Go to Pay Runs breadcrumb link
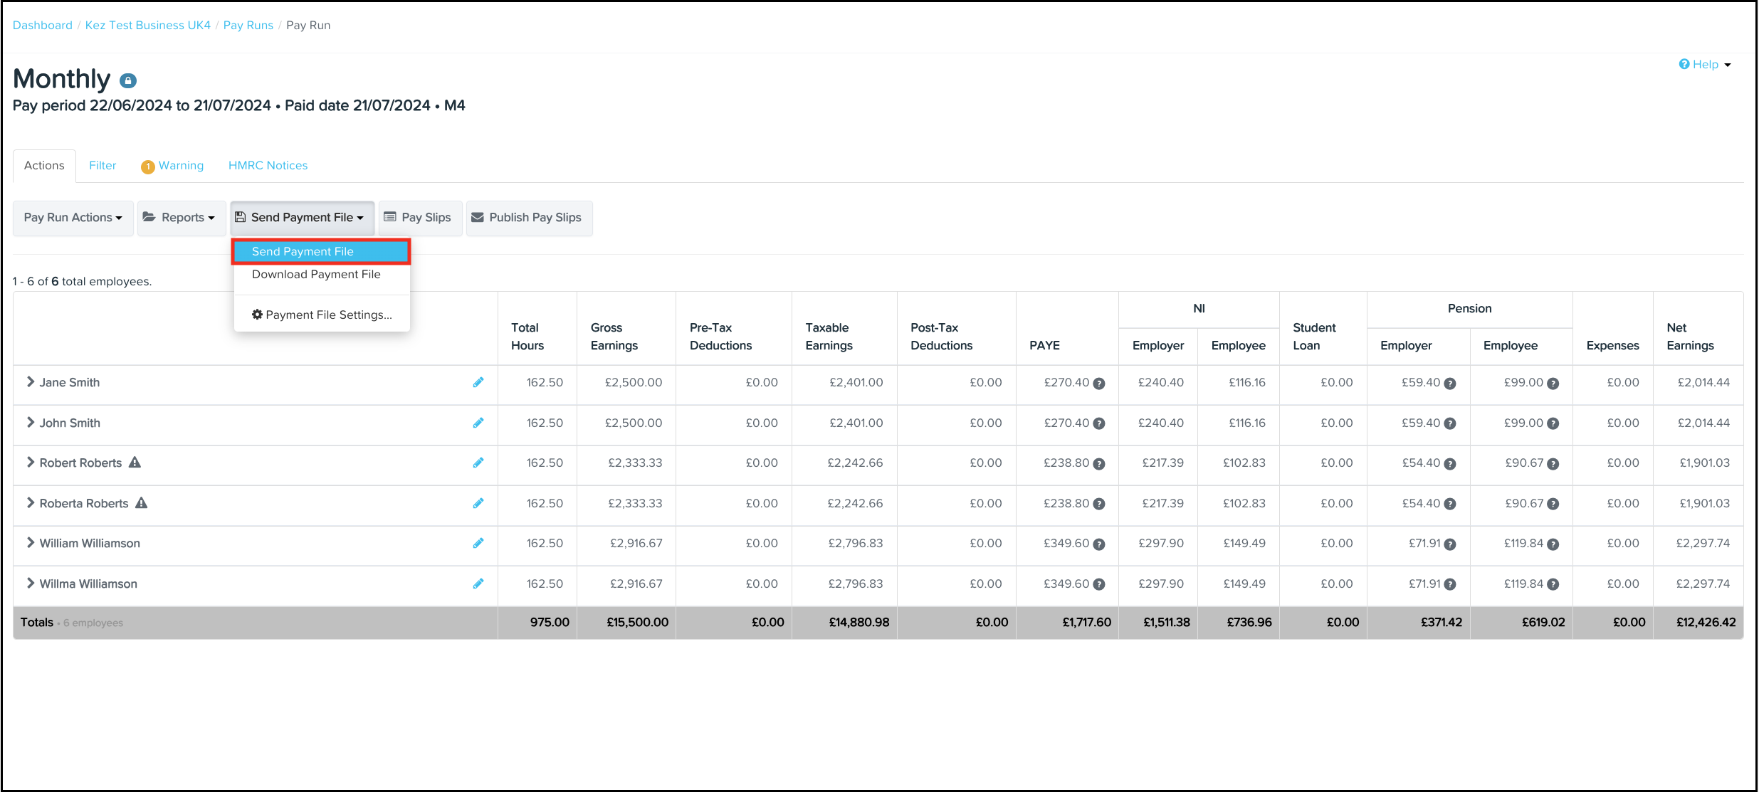This screenshot has width=1759, height=792. pos(248,25)
